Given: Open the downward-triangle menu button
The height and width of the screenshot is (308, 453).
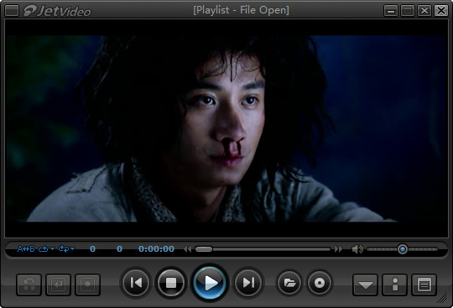Looking at the screenshot, I should [x=365, y=285].
